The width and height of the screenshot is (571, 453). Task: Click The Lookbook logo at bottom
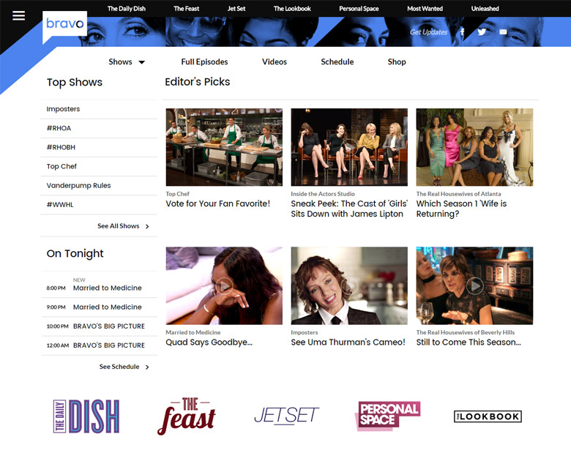[488, 416]
